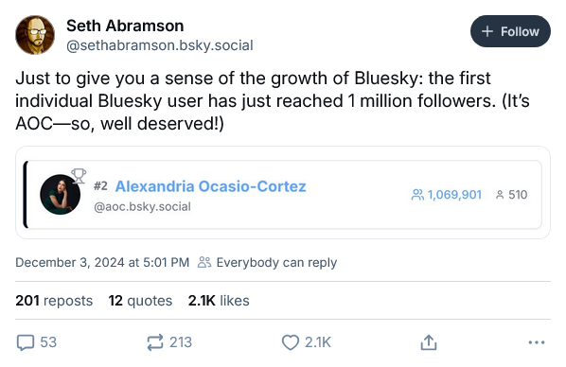Click the December 3, 2024 timestamp
Viewport: 566px width, 367px height.
tap(102, 262)
